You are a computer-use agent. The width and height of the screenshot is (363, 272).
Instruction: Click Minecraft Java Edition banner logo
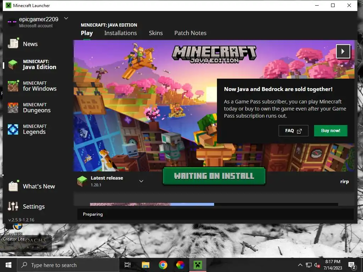[x=214, y=55]
